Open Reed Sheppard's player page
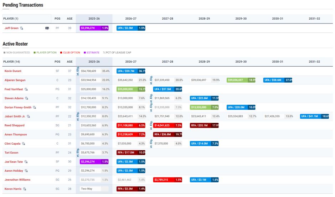Screen dimensions: 335x197 [15, 125]
